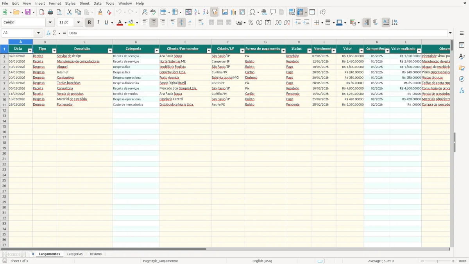Open the Function Wizard icon
Screen dimensions: 469x264
pos(48,33)
